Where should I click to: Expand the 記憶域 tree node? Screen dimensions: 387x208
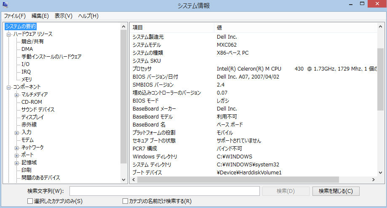tap(17, 163)
